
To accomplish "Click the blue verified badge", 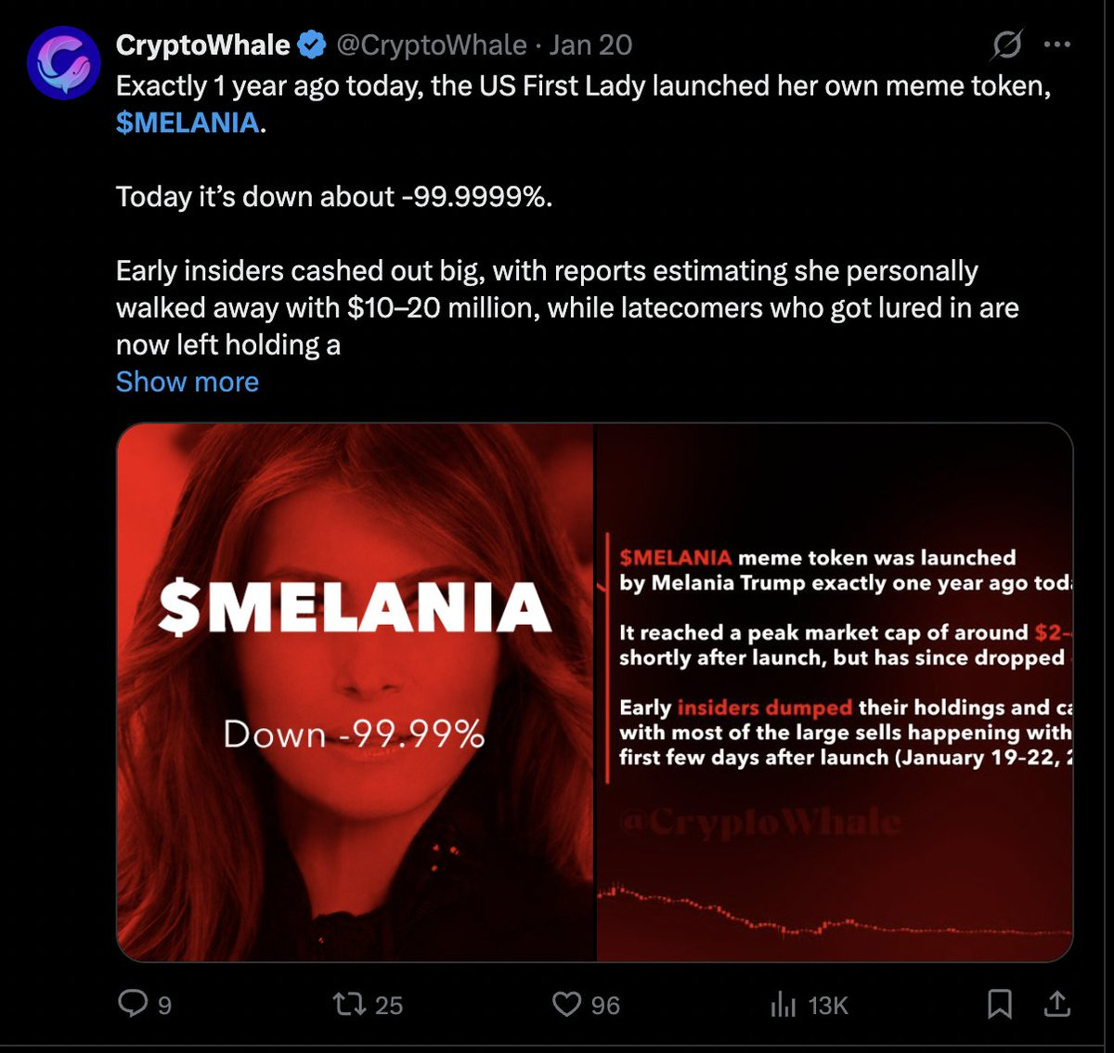I will (313, 45).
